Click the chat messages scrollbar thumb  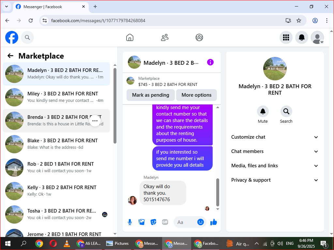218,192
